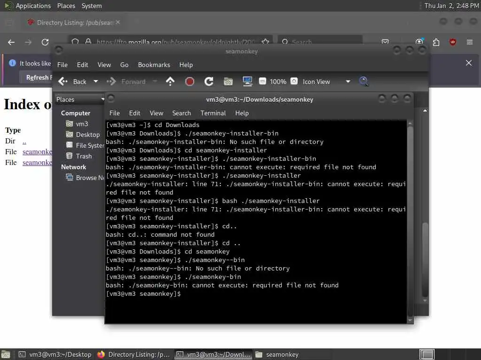The width and height of the screenshot is (481, 360).
Task: Reload the seamonkey folder view
Action: pos(209,82)
